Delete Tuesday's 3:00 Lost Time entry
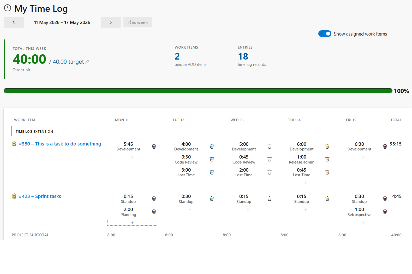The height and width of the screenshot is (274, 412). pyautogui.click(x=212, y=172)
